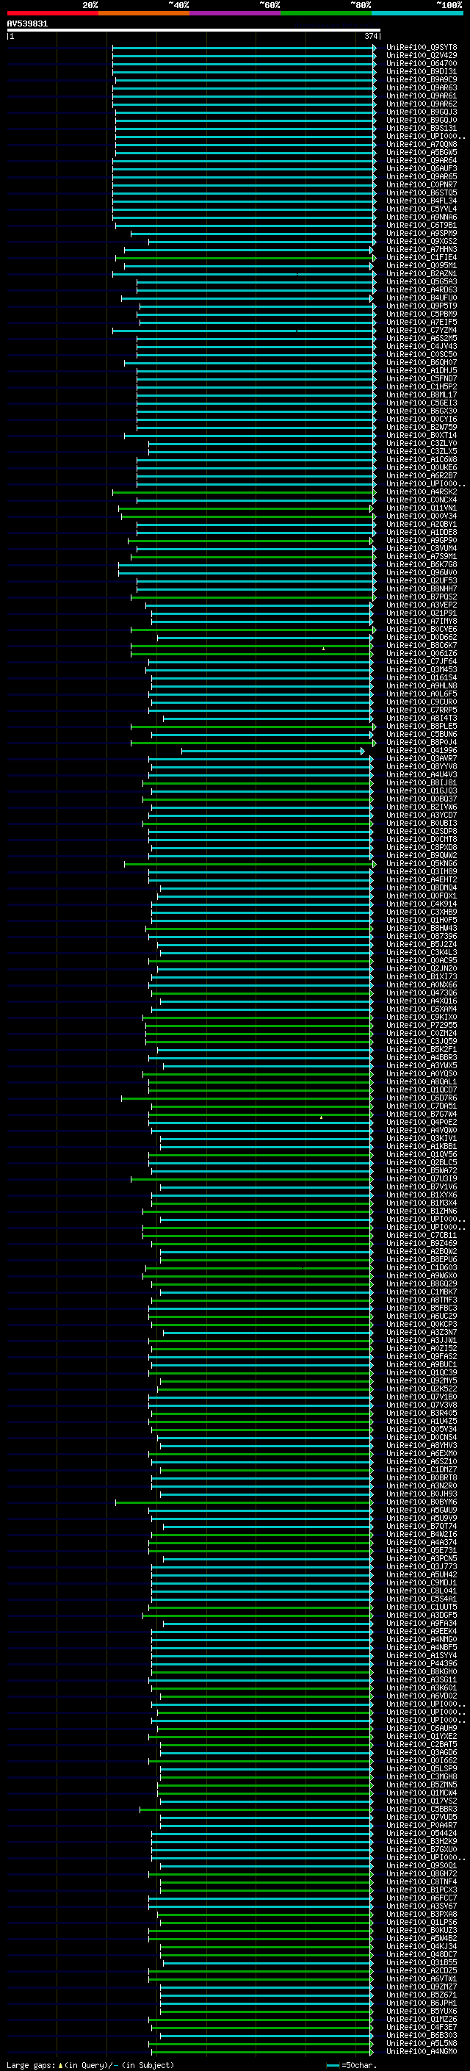Click the UniRef100_Q21P91 entry

point(422,613)
